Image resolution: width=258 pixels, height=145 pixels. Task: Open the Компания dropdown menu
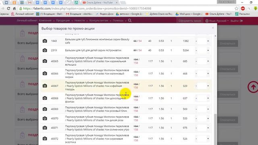pyautogui.click(x=47, y=21)
